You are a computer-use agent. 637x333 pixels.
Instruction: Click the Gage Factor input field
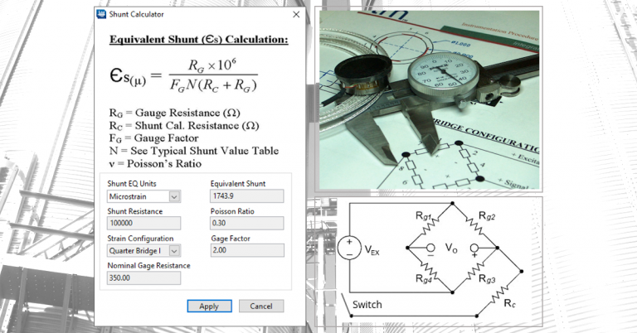[247, 250]
